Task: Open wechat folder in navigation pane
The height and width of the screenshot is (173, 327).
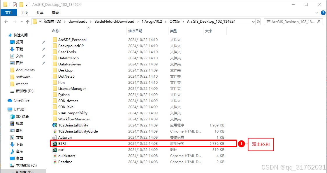Action: 22,84
